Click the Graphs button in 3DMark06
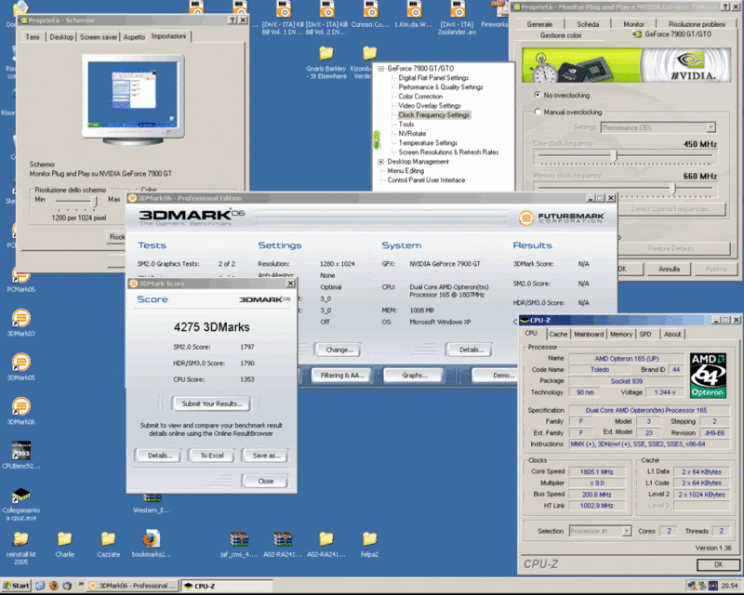The width and height of the screenshot is (744, 595). pyautogui.click(x=414, y=376)
